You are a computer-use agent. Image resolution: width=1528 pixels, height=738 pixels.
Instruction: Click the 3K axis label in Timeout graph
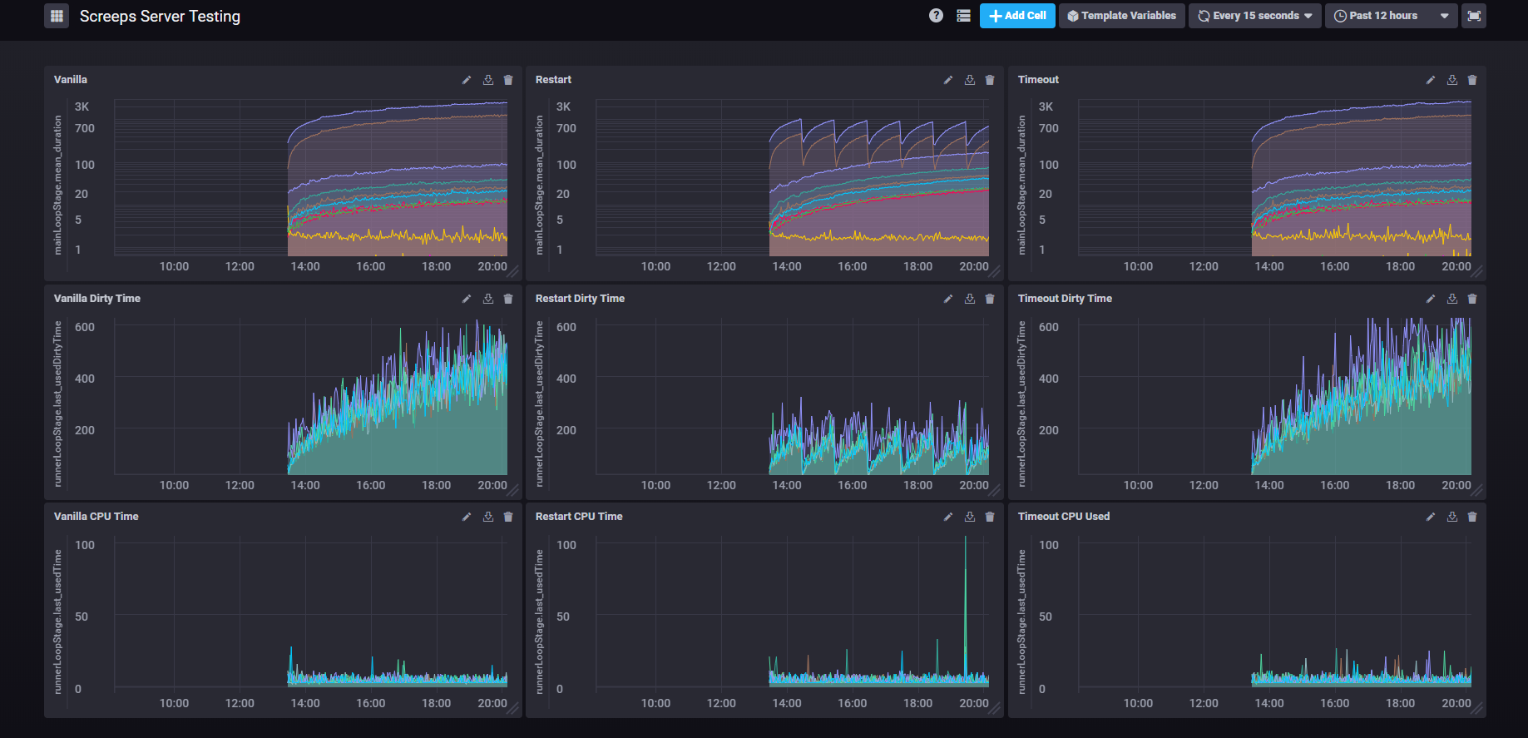[1046, 106]
